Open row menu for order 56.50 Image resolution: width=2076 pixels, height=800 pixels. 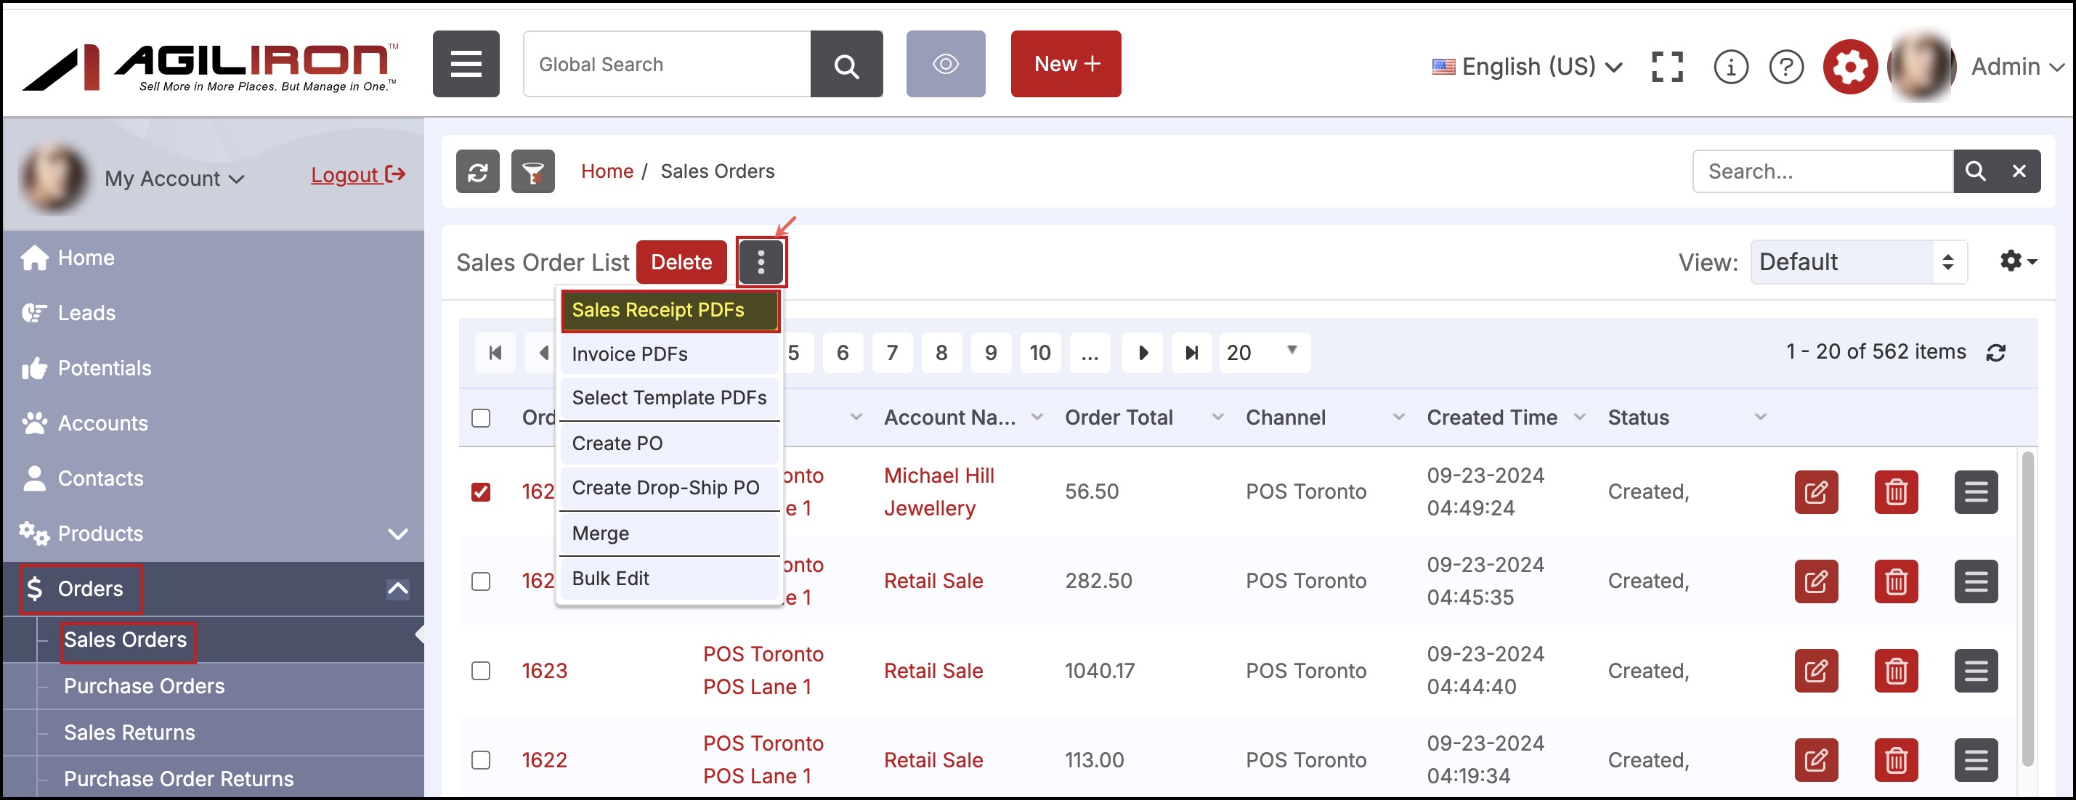1975,492
